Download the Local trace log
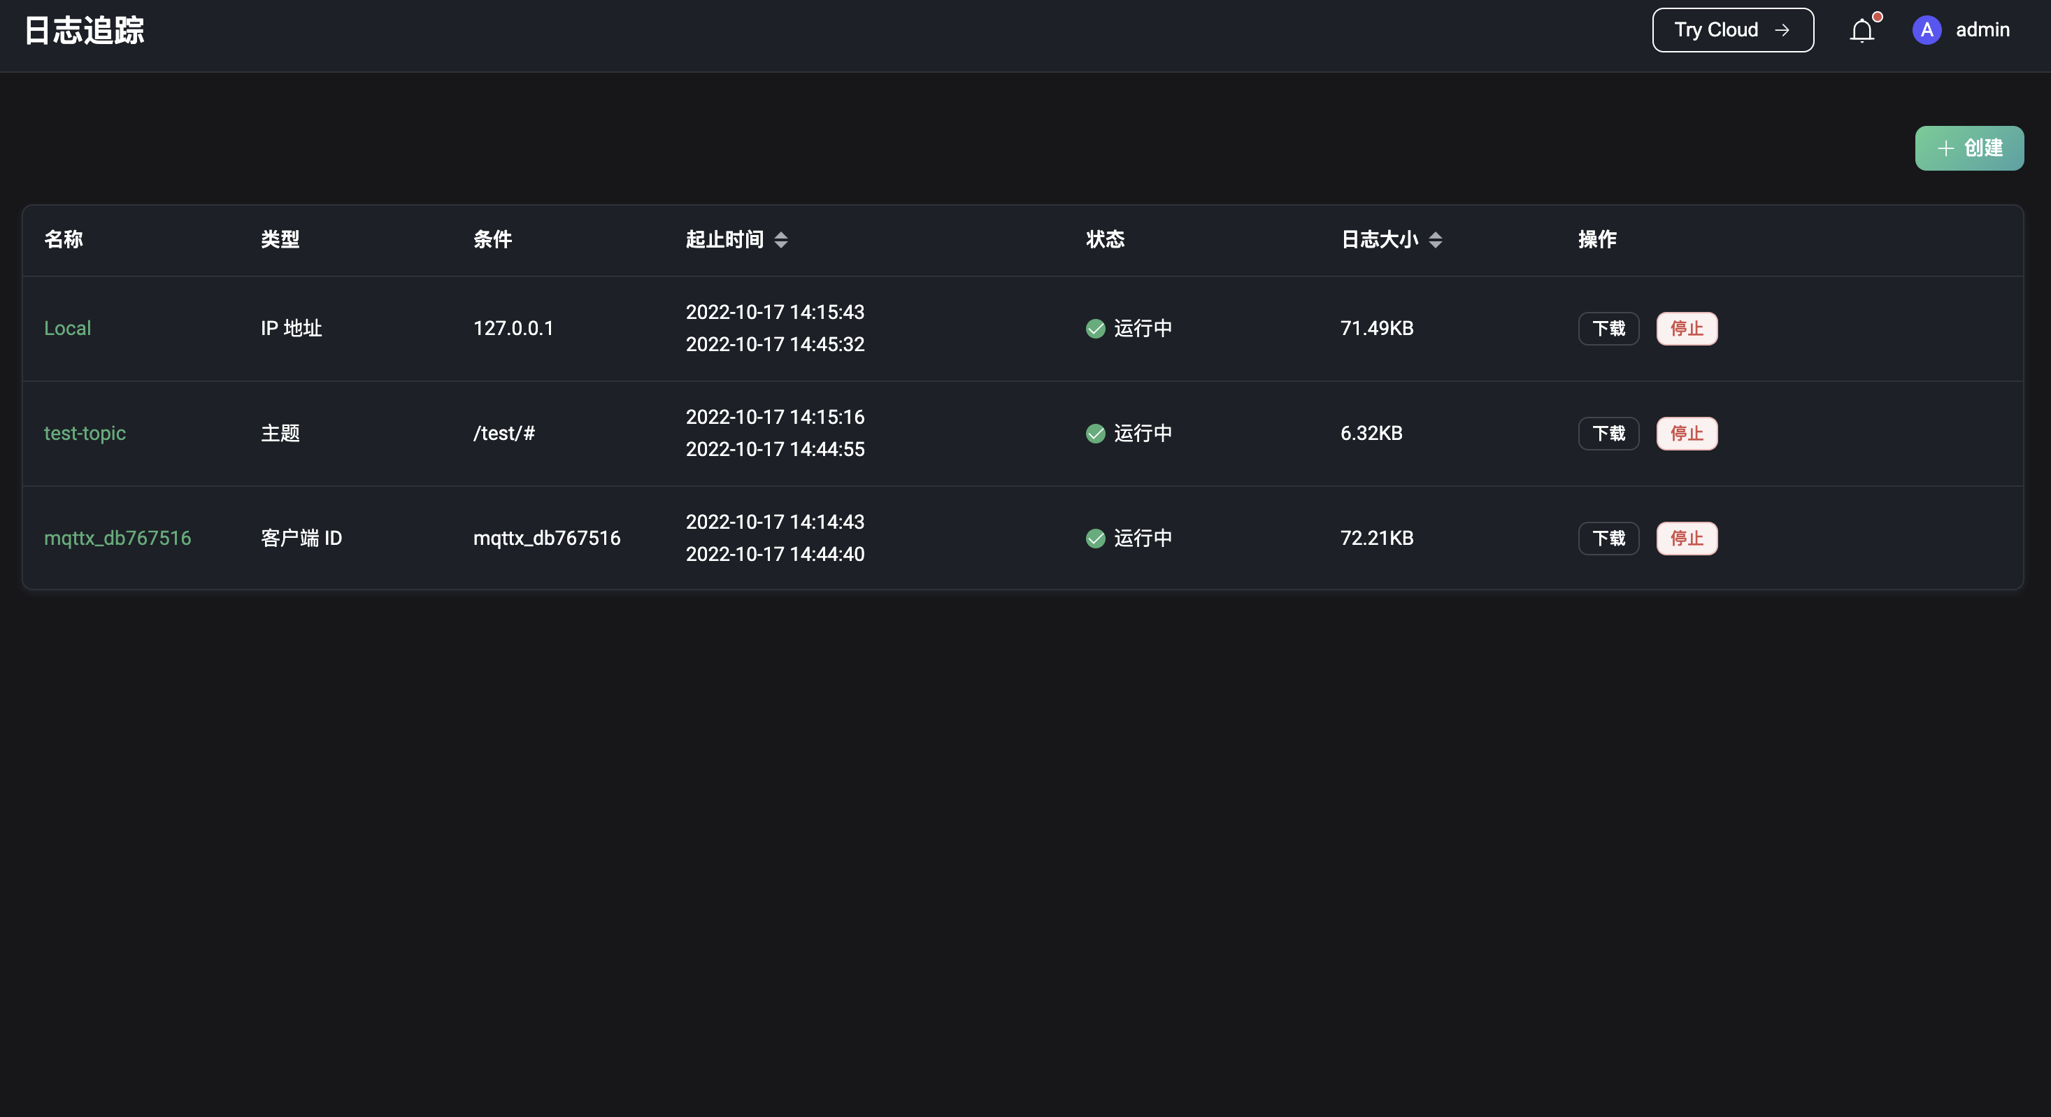The image size is (2051, 1117). click(x=1608, y=329)
